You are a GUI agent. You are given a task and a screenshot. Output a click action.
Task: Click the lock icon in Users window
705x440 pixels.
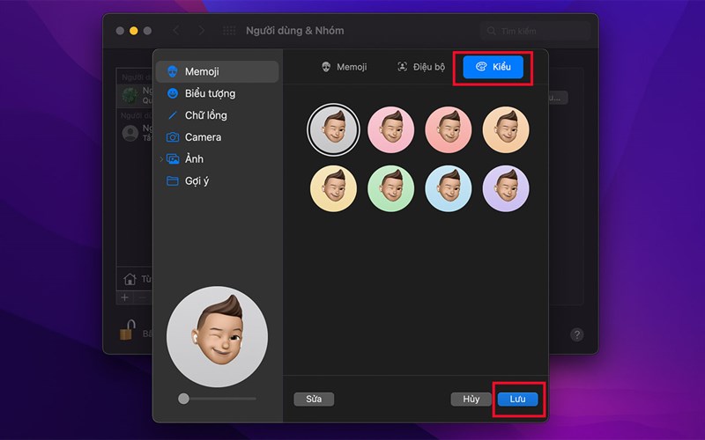[x=128, y=330]
